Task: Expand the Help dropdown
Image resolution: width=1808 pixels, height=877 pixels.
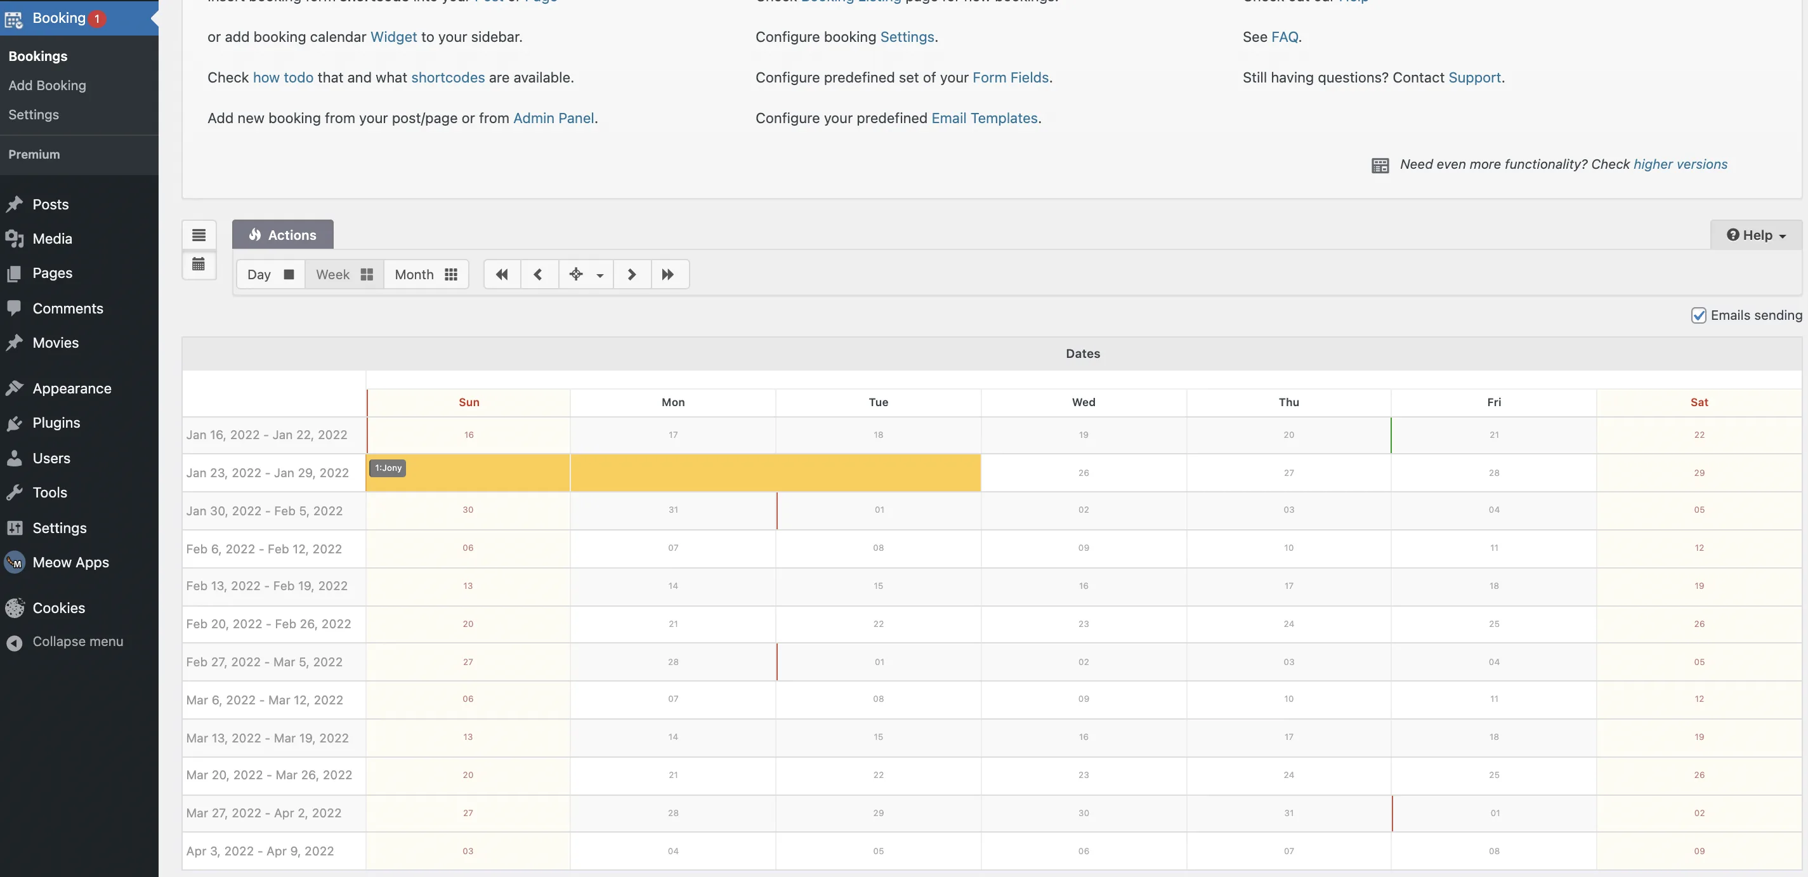Action: (1755, 235)
